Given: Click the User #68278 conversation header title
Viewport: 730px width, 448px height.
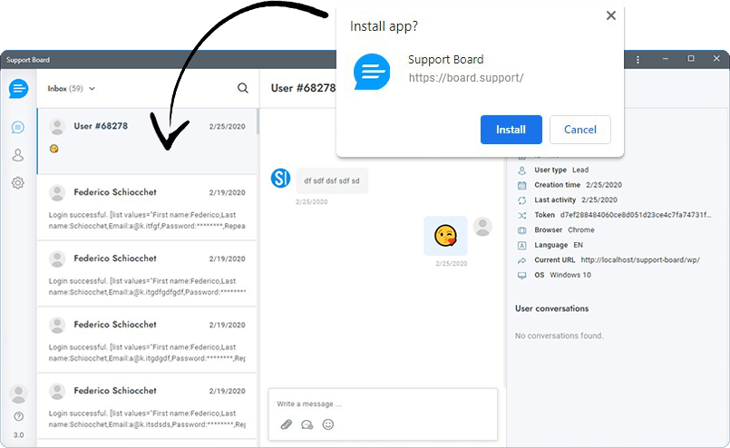Looking at the screenshot, I should tap(303, 88).
